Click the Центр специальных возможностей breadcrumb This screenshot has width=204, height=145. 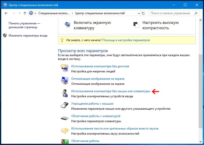pos(100,13)
